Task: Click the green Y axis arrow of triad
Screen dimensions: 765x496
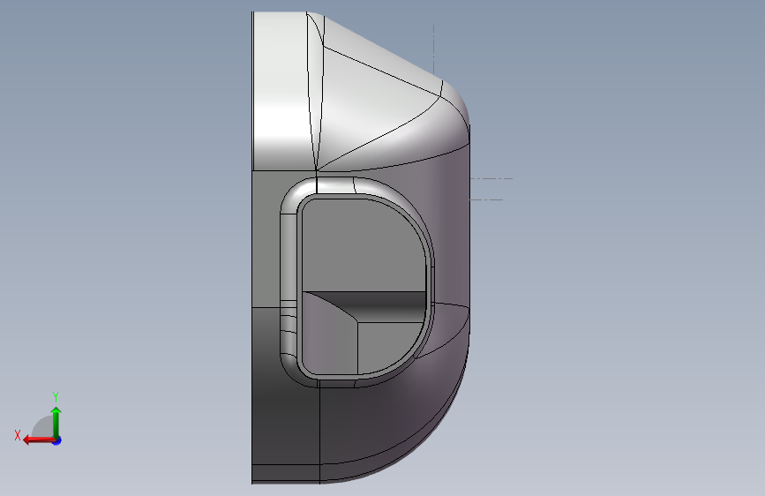Action: (56, 422)
